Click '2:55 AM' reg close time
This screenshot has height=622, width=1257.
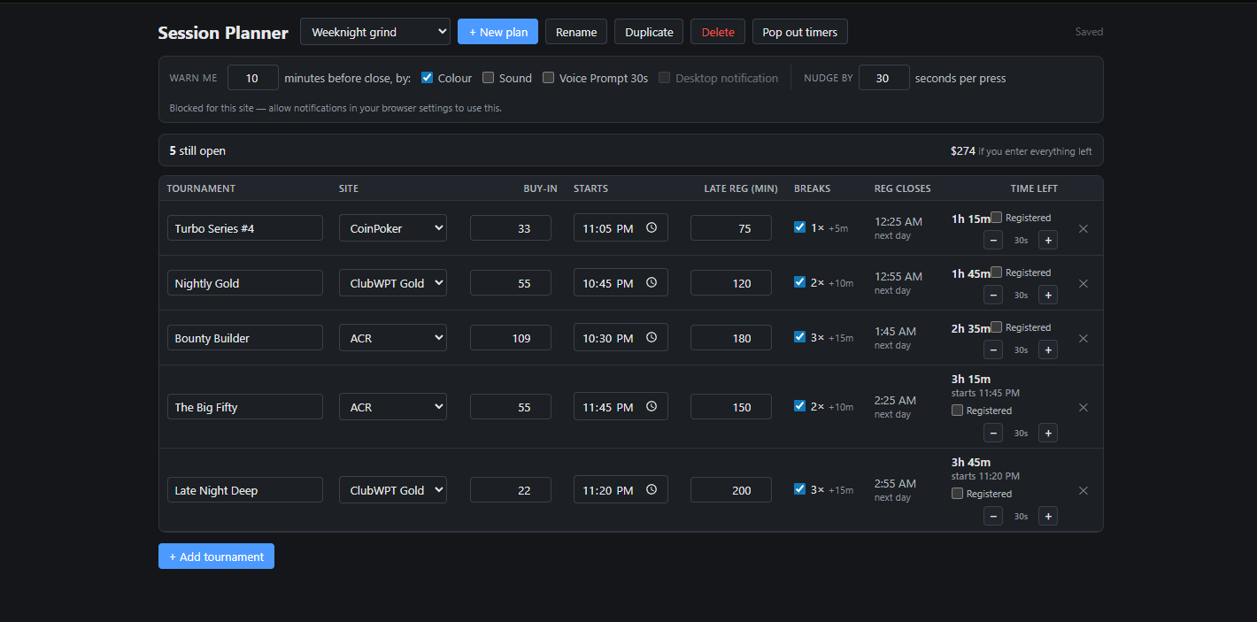[895, 484]
